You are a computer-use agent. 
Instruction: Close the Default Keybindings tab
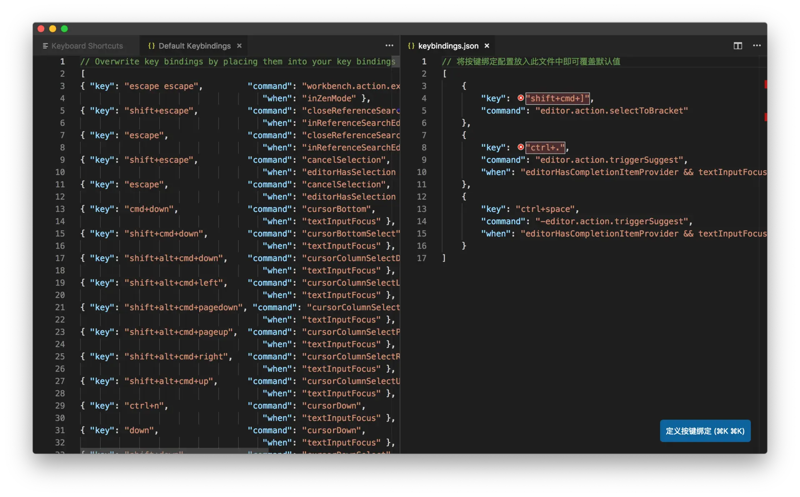click(x=239, y=46)
